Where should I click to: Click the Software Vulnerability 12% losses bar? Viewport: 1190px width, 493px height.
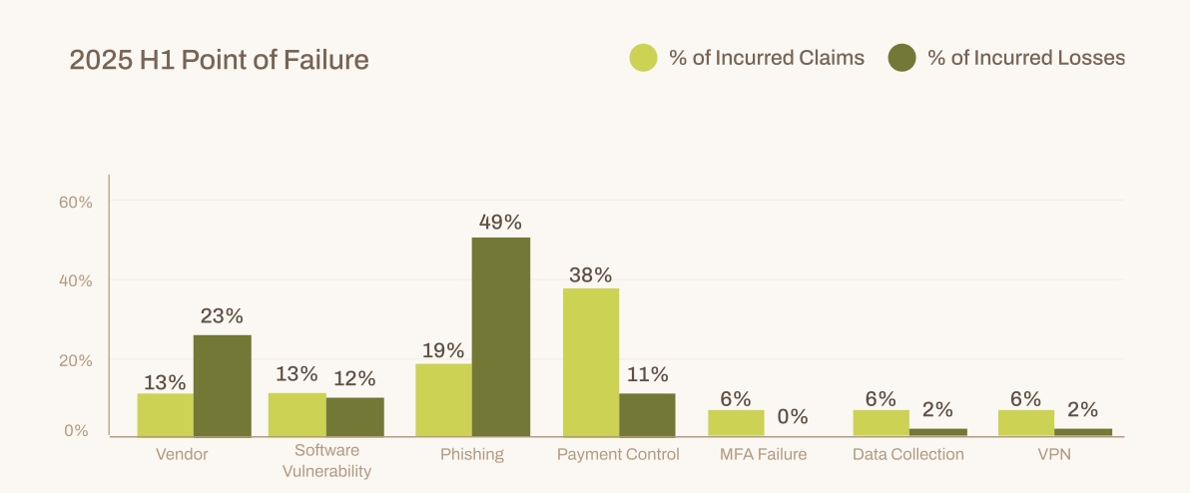click(x=355, y=417)
